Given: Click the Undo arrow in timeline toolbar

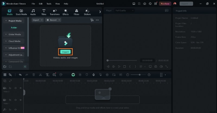Looking at the screenshot, I should [20, 75].
